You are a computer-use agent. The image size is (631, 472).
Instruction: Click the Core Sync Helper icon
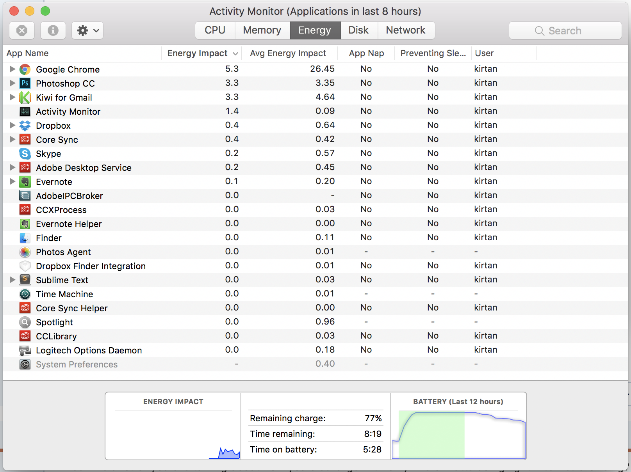(25, 308)
